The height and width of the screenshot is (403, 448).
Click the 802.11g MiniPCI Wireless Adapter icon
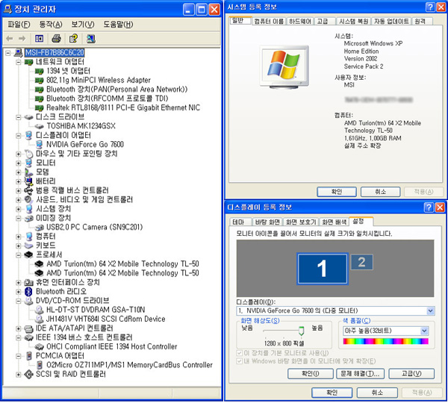click(39, 81)
